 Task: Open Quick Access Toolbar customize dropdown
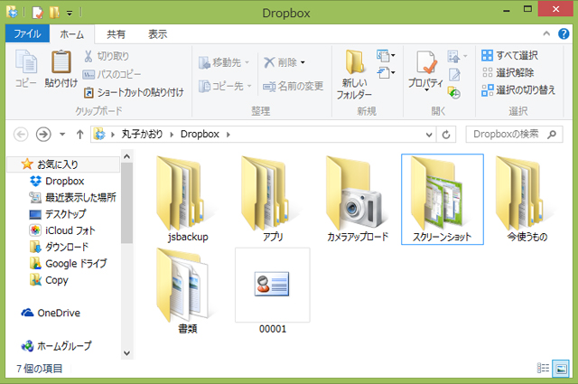tap(70, 13)
